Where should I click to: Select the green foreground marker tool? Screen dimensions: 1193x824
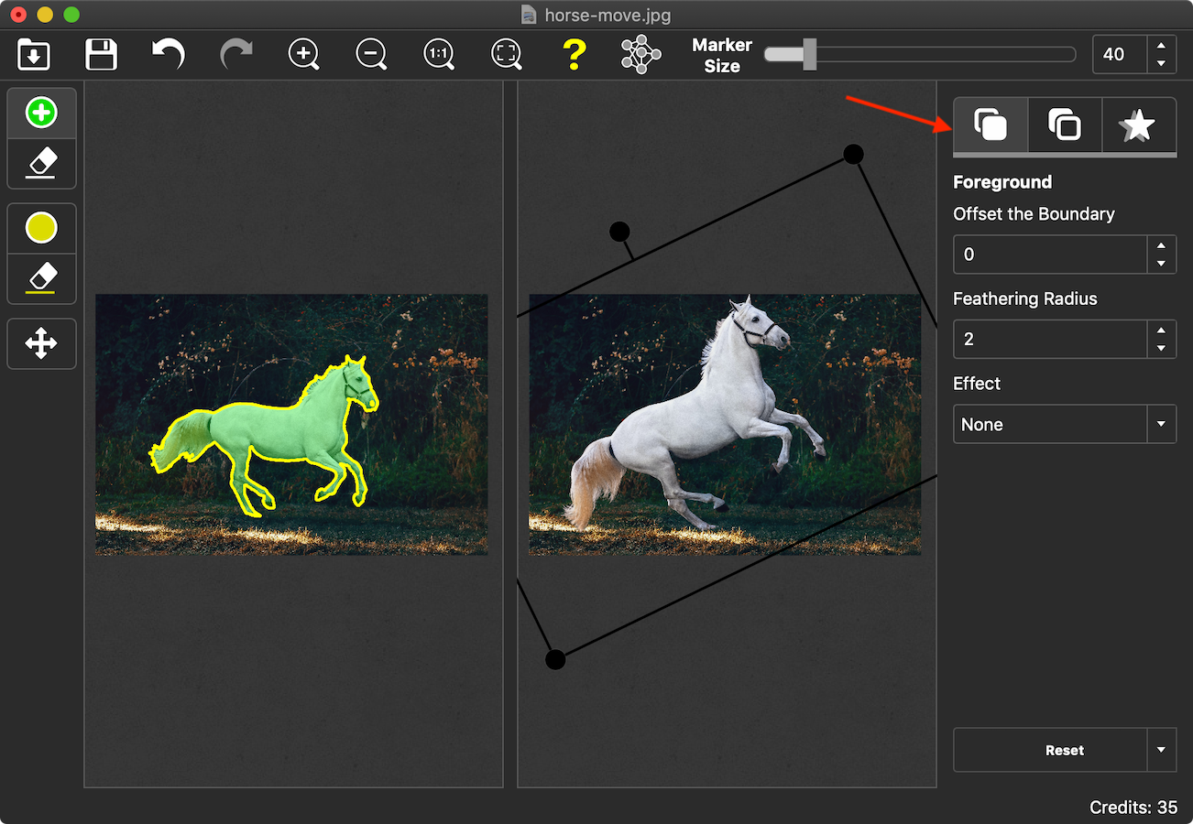tap(41, 114)
